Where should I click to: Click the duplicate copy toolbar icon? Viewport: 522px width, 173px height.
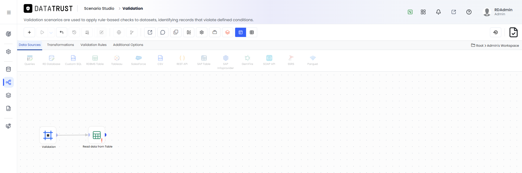click(x=176, y=32)
